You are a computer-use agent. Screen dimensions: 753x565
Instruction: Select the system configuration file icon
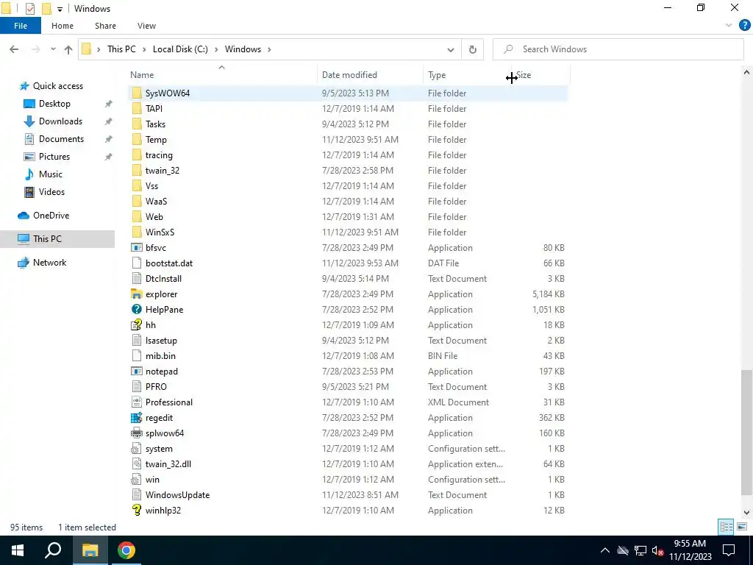pyautogui.click(x=137, y=449)
